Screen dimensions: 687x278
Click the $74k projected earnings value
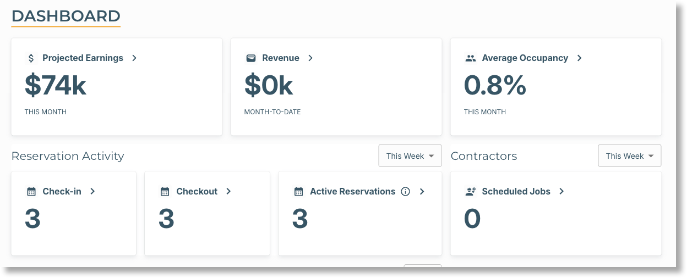pos(56,85)
